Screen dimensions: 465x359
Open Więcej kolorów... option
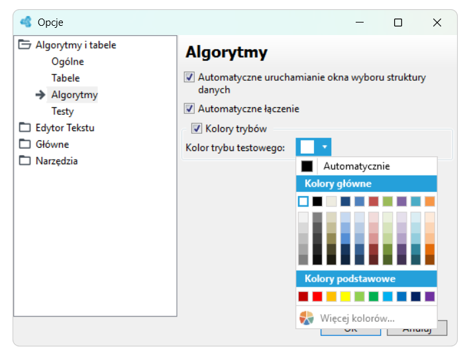click(366, 318)
